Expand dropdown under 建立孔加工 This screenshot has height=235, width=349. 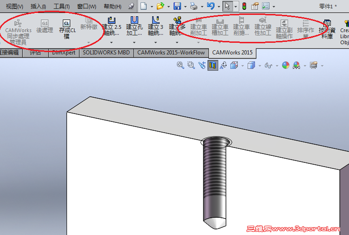(134, 42)
